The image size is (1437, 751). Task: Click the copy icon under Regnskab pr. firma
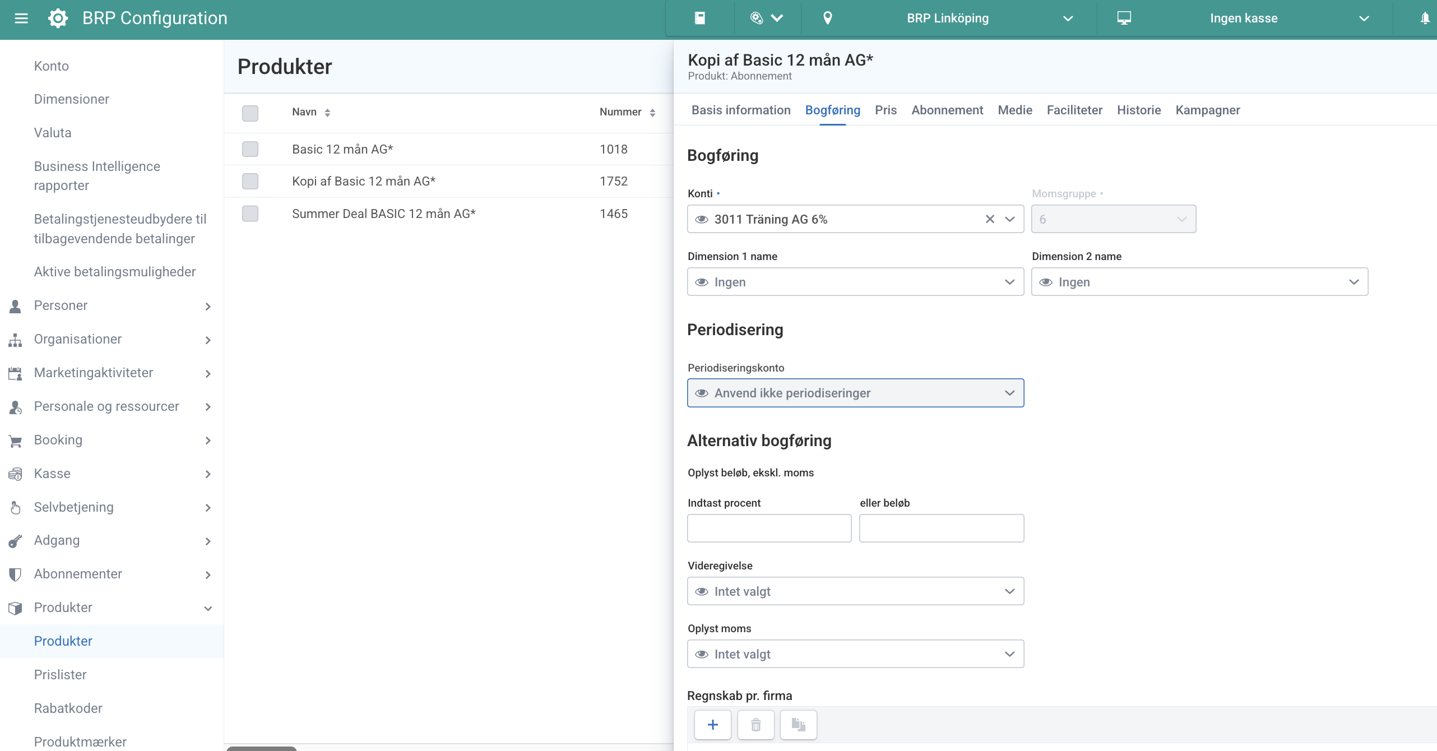coord(798,725)
